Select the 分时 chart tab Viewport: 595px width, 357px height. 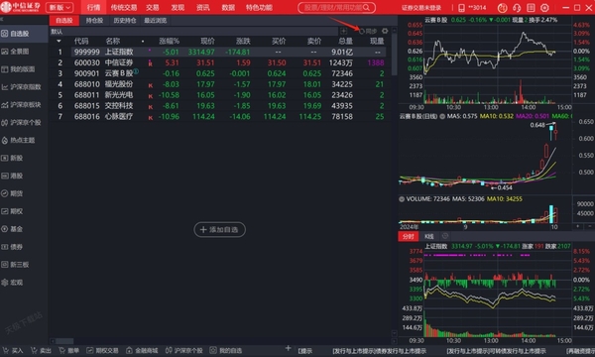(x=408, y=236)
